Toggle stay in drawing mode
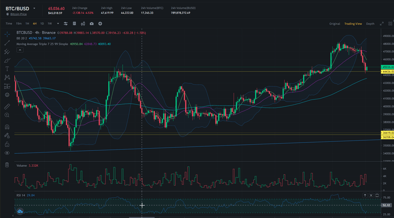This screenshot has width=394, height=218. 7,136
